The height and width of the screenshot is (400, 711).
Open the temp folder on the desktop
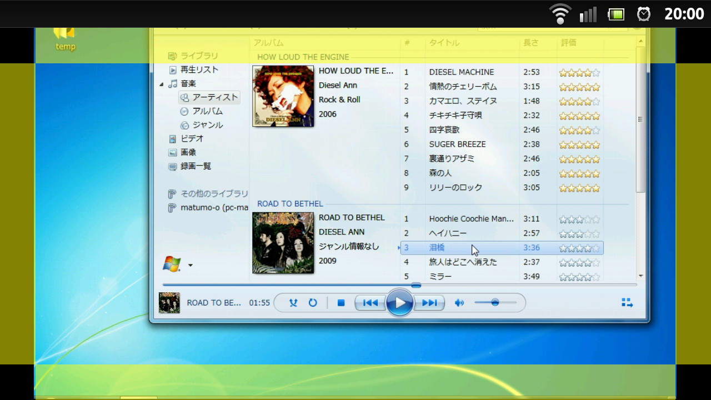tap(65, 39)
